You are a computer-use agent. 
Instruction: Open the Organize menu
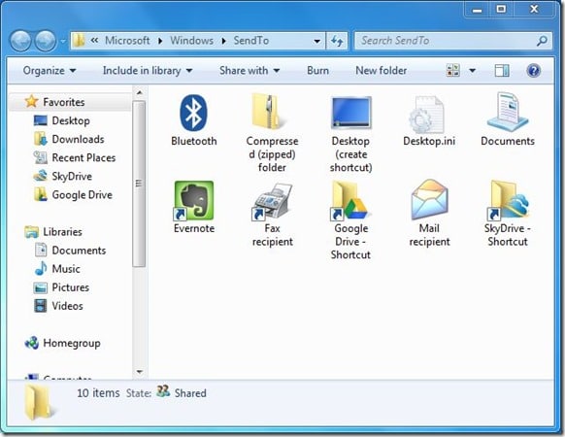click(50, 71)
